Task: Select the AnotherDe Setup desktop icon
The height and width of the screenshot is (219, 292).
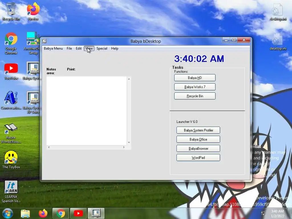Action: pyautogui.click(x=33, y=43)
